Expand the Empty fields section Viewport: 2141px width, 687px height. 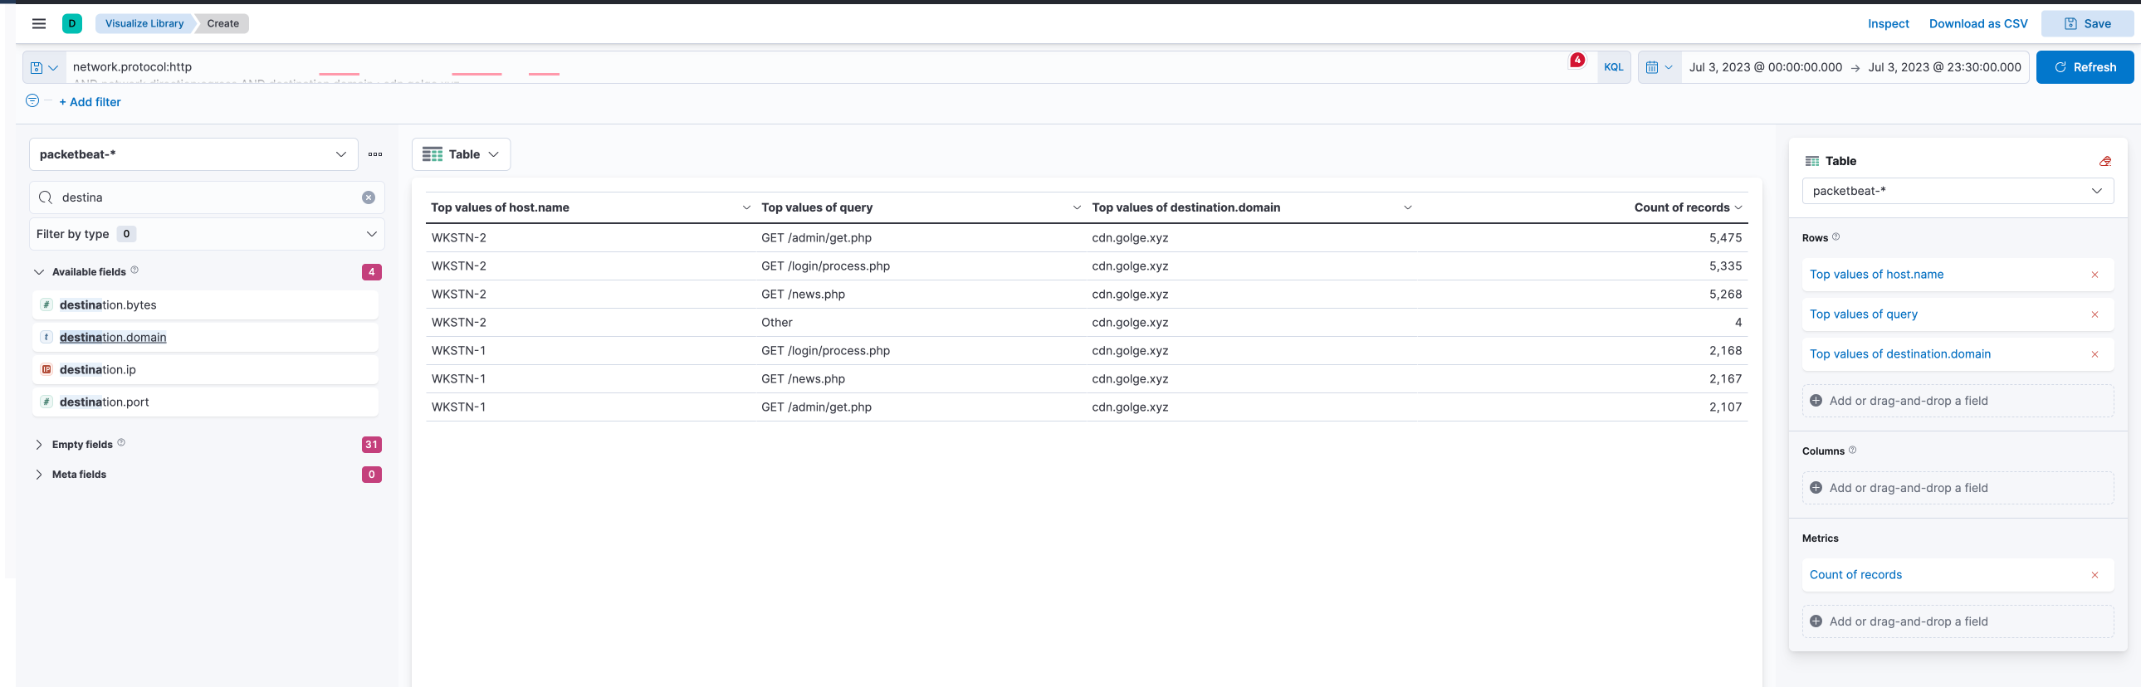[38, 445]
